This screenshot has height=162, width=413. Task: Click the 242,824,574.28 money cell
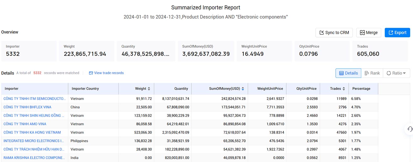point(220,99)
